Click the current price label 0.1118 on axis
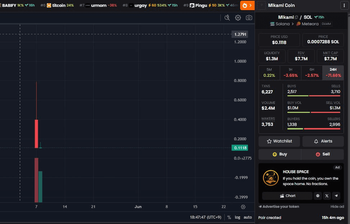 [x=240, y=148]
